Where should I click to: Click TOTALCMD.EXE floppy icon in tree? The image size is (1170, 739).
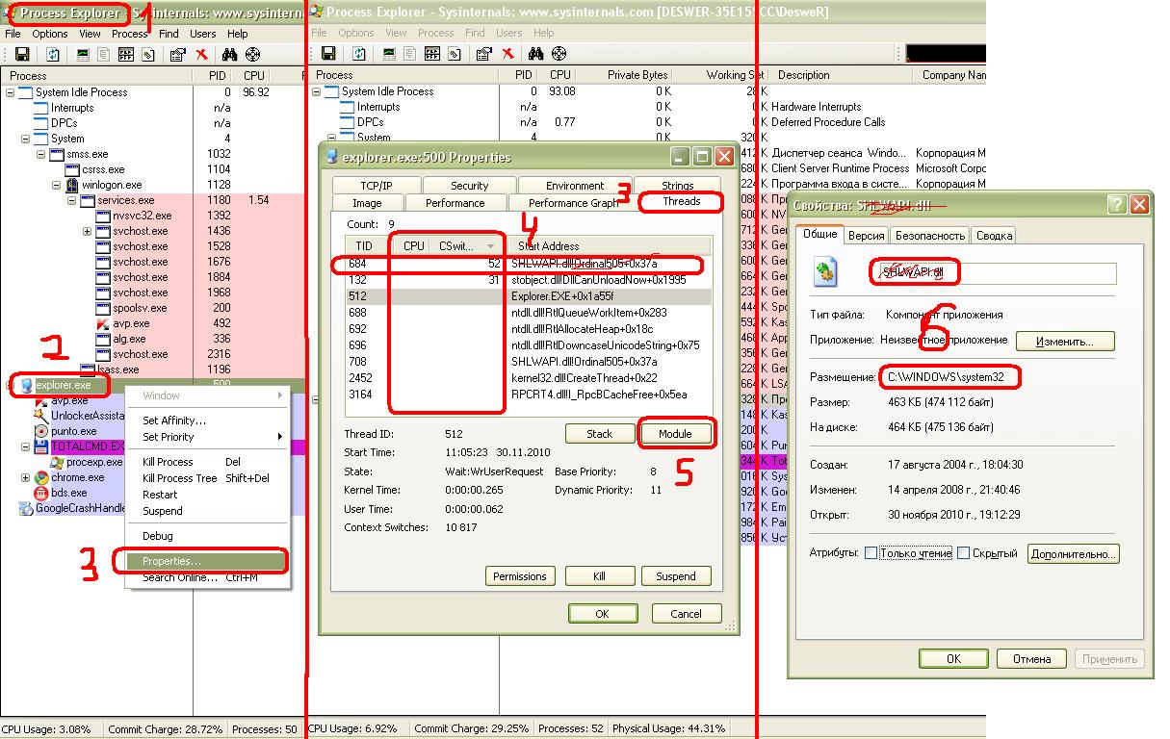41,446
